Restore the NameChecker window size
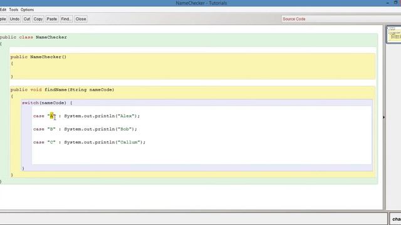 (395, 2)
